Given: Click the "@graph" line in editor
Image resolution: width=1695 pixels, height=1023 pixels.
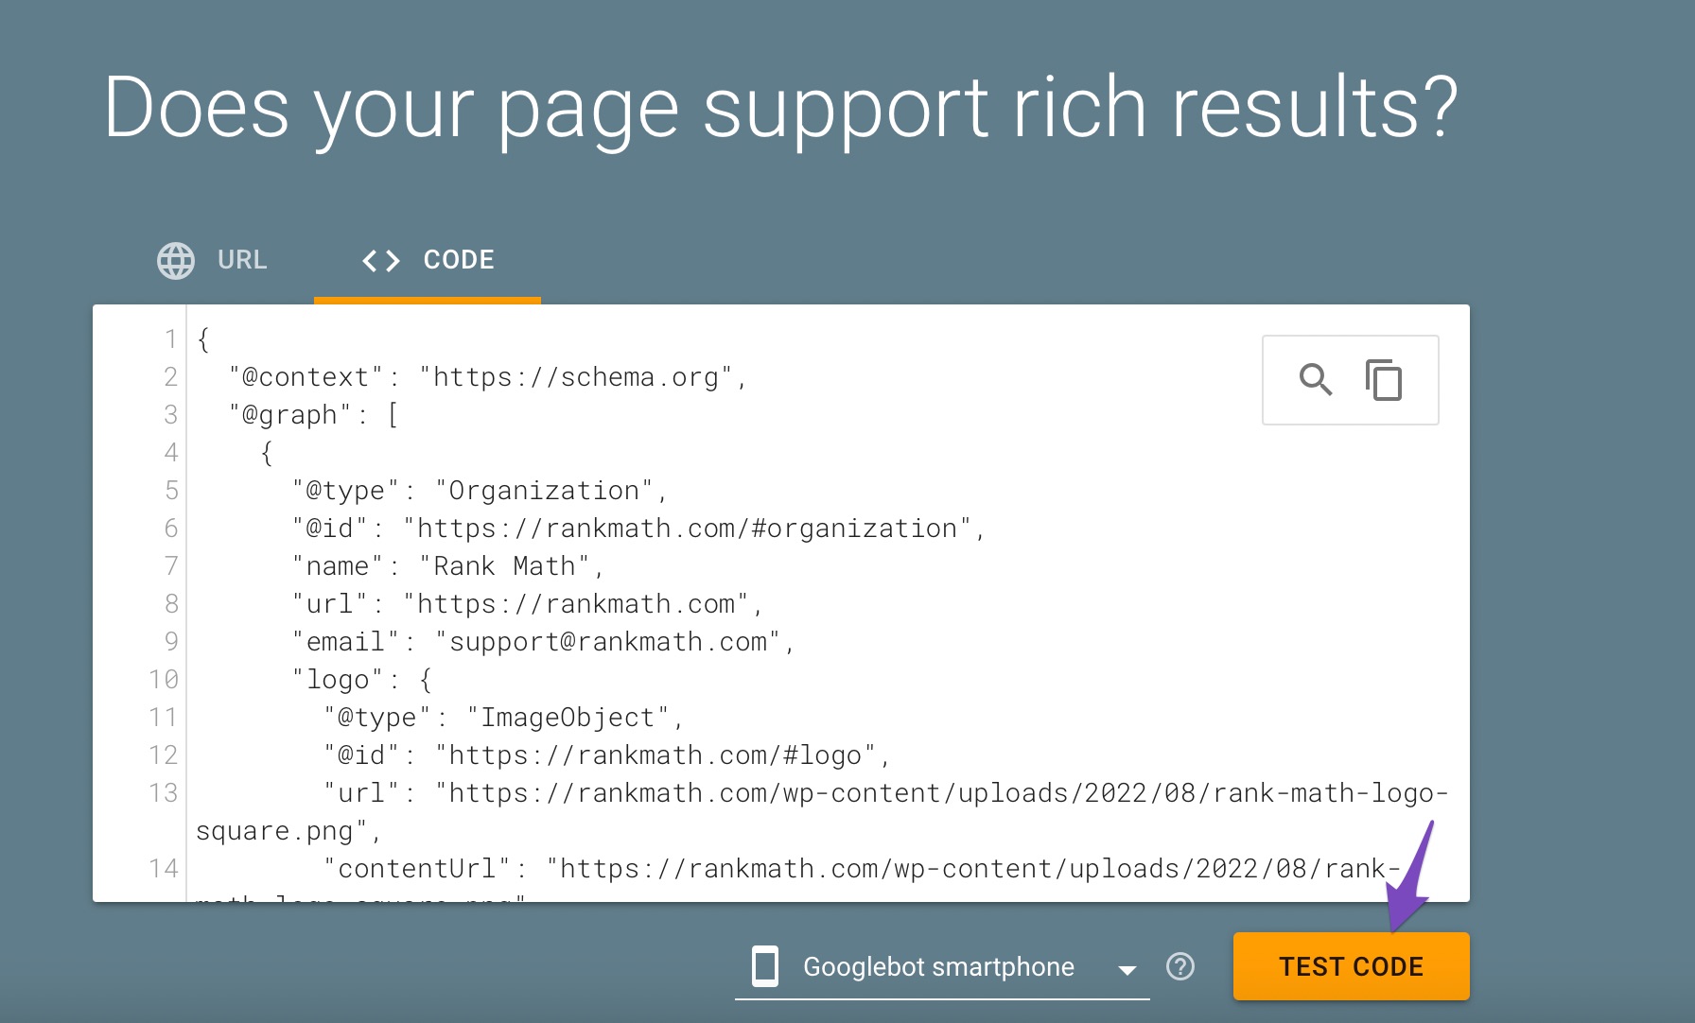Looking at the screenshot, I should pyautogui.click(x=313, y=414).
